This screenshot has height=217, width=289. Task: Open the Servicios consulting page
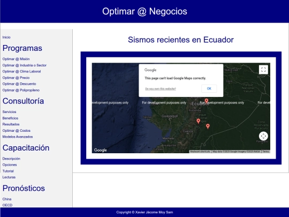pos(9,112)
